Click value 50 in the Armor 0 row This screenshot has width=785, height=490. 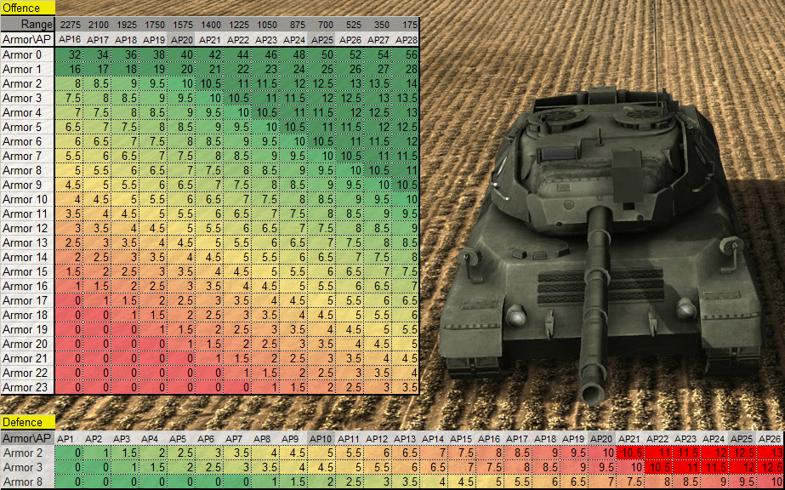click(322, 54)
